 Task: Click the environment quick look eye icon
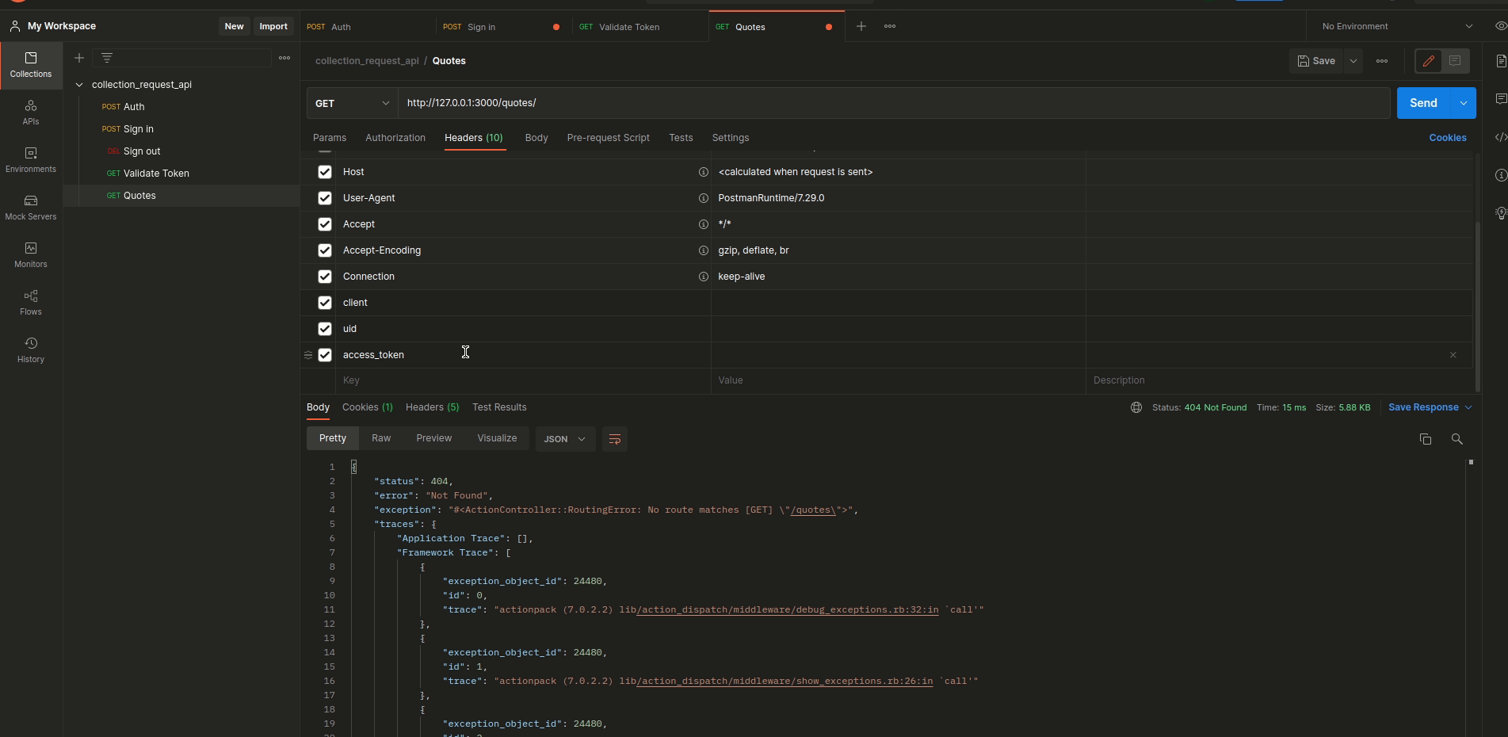1500,26
